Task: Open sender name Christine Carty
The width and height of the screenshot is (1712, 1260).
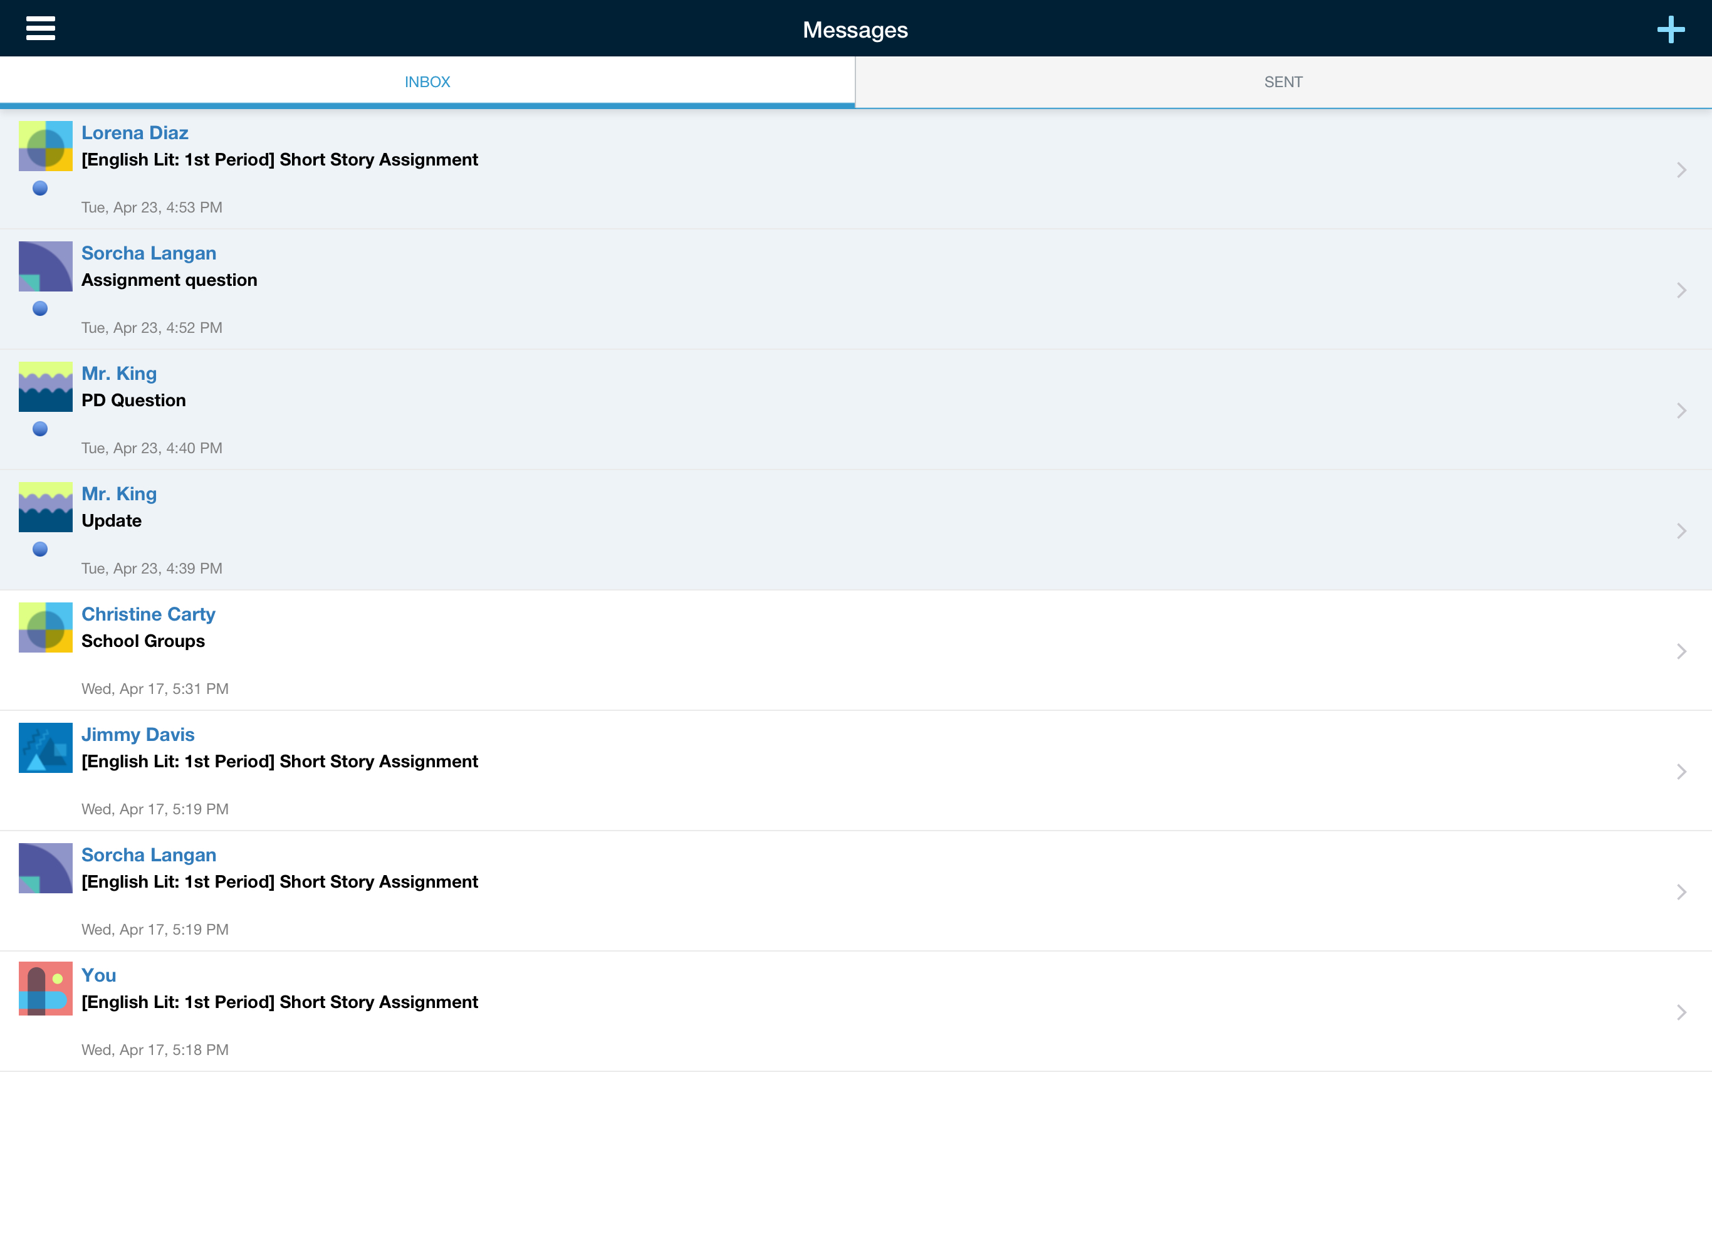Action: coord(148,614)
